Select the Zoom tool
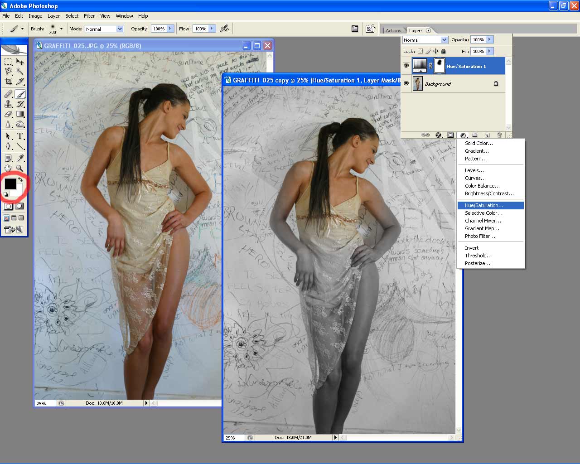This screenshot has width=580, height=464. (20, 168)
